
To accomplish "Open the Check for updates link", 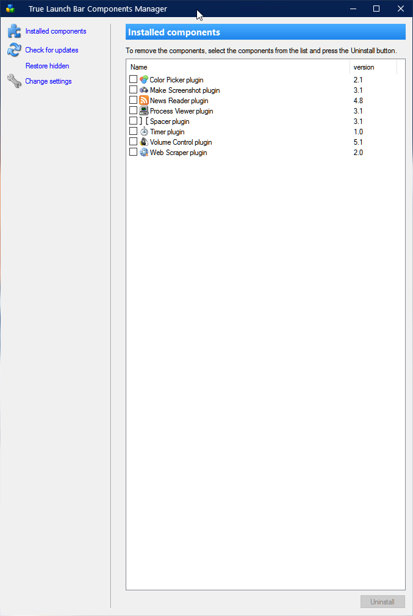I will pyautogui.click(x=52, y=50).
